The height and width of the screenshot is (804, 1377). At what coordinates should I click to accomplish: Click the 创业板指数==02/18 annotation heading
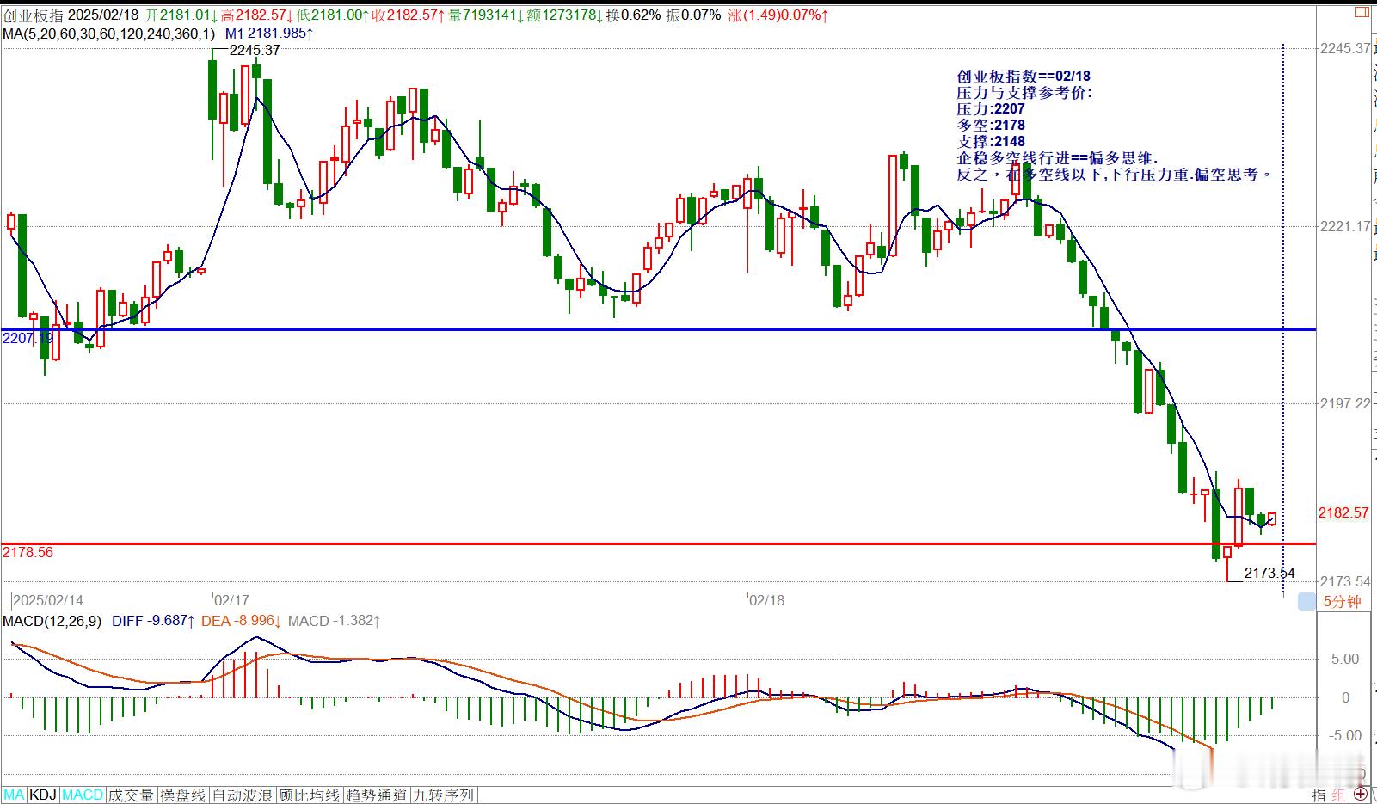click(x=1024, y=77)
